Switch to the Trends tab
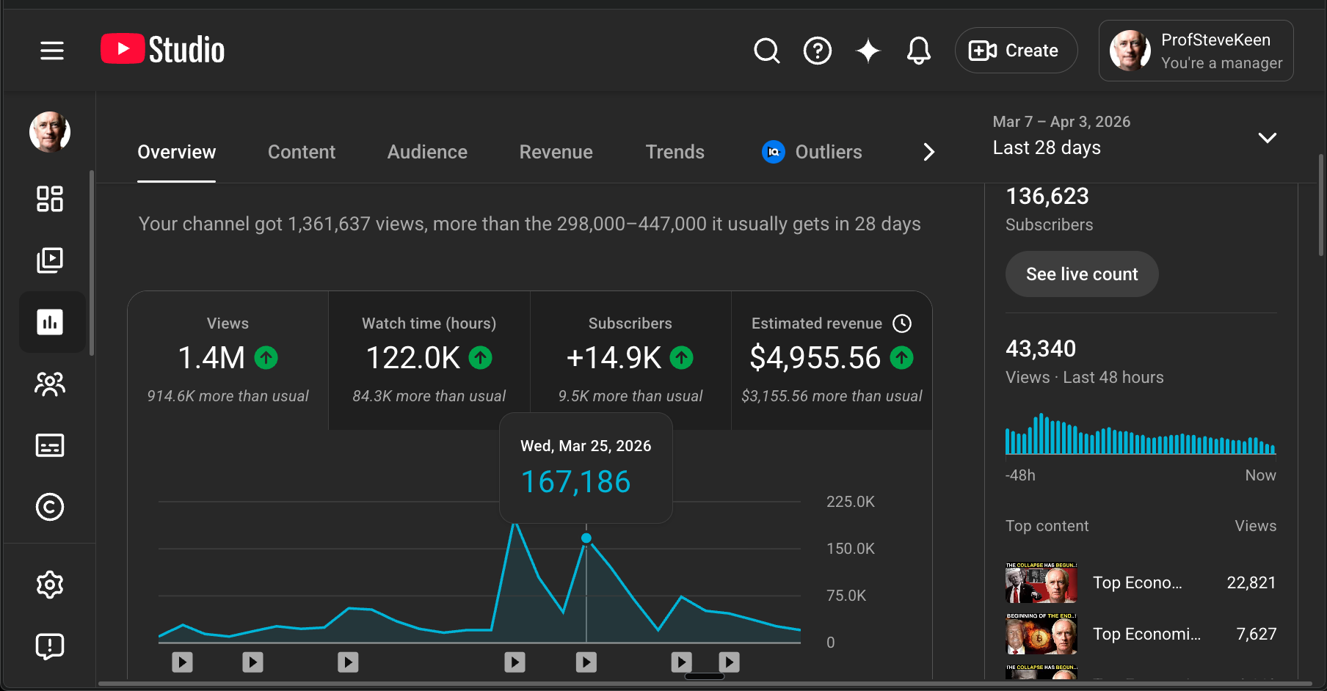Viewport: 1327px width, 691px height. 675,152
